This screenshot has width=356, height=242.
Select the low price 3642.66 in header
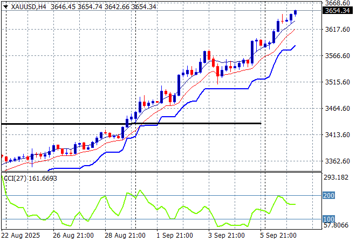[x=117, y=7]
